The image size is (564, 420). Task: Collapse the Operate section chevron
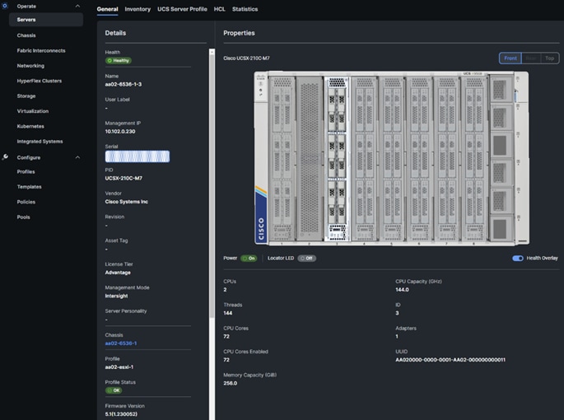77,6
